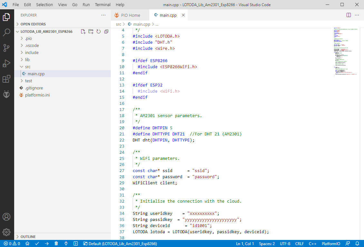This screenshot has height=247, width=364.
Task: Open the Accounts menu icon
Action: (6, 217)
